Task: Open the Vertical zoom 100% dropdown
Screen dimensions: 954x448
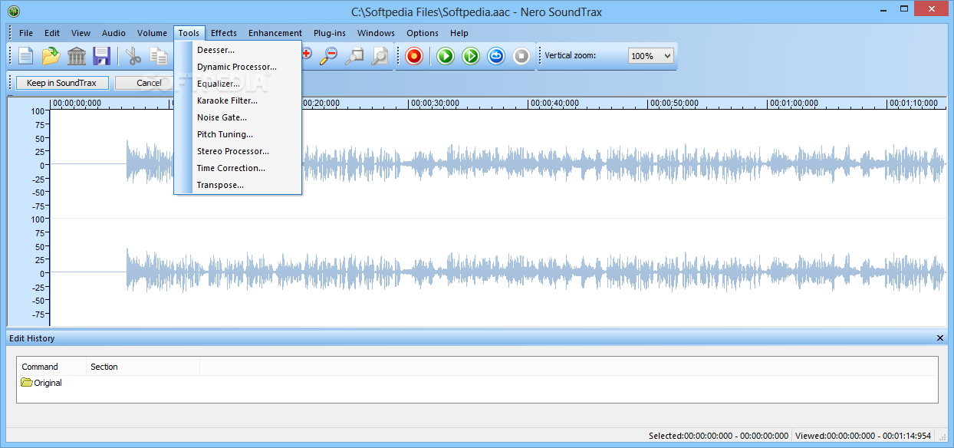Action: (x=651, y=56)
